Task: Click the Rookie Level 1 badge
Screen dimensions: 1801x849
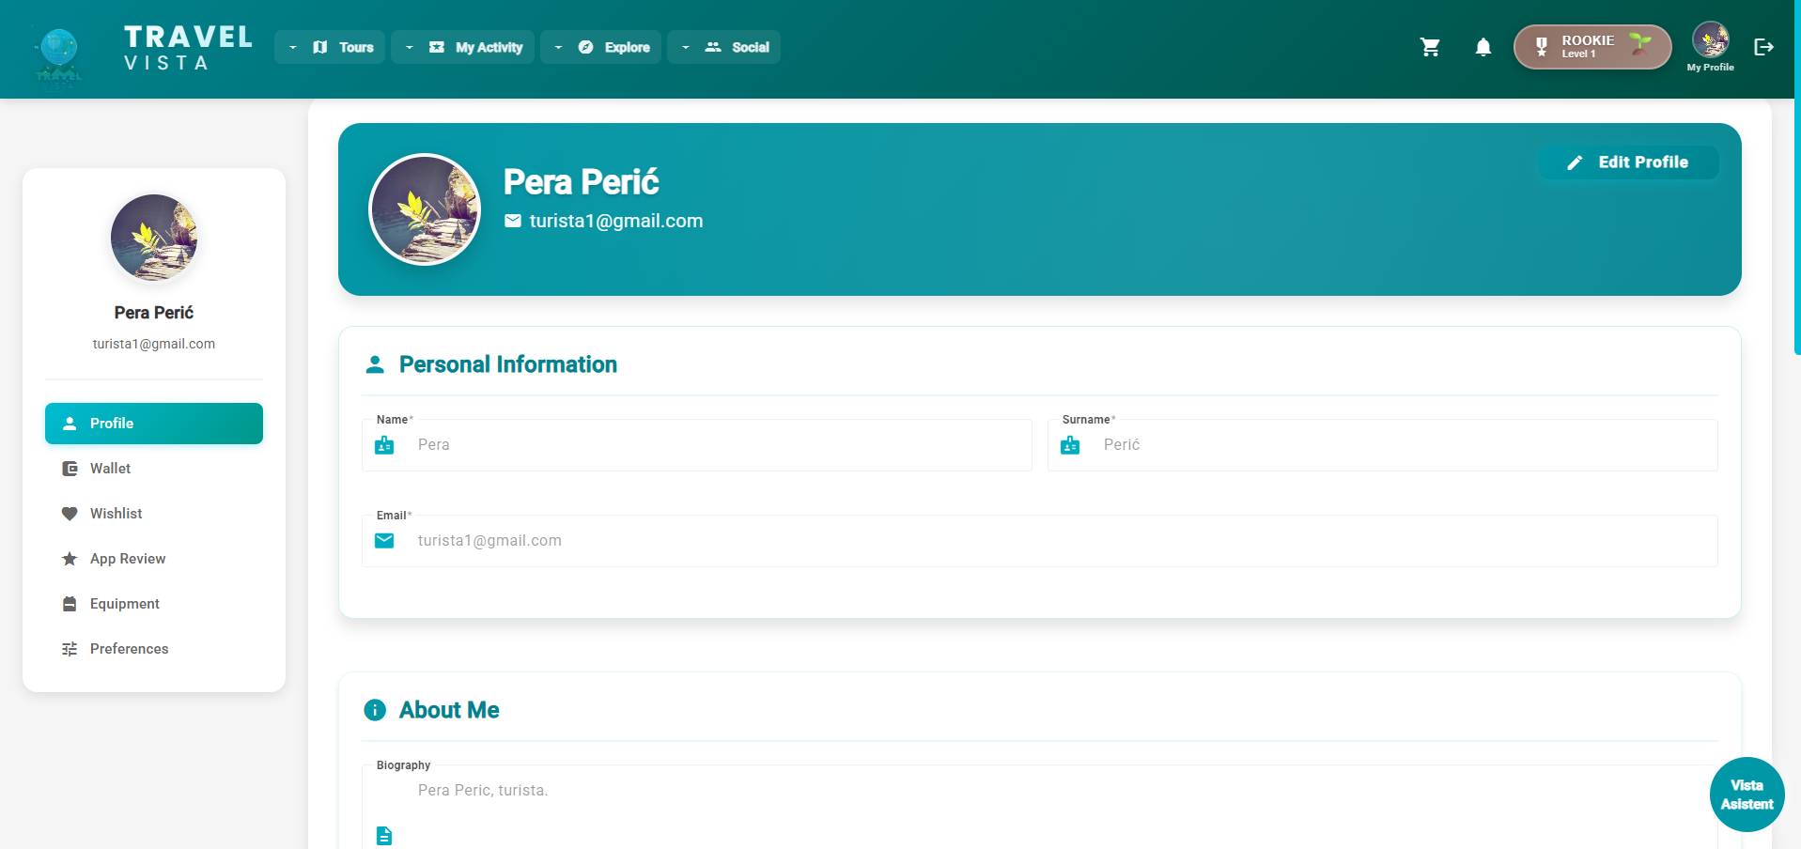Action: (1591, 47)
